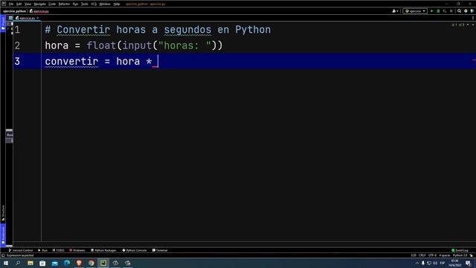Run with coverage icon

(x=445, y=11)
